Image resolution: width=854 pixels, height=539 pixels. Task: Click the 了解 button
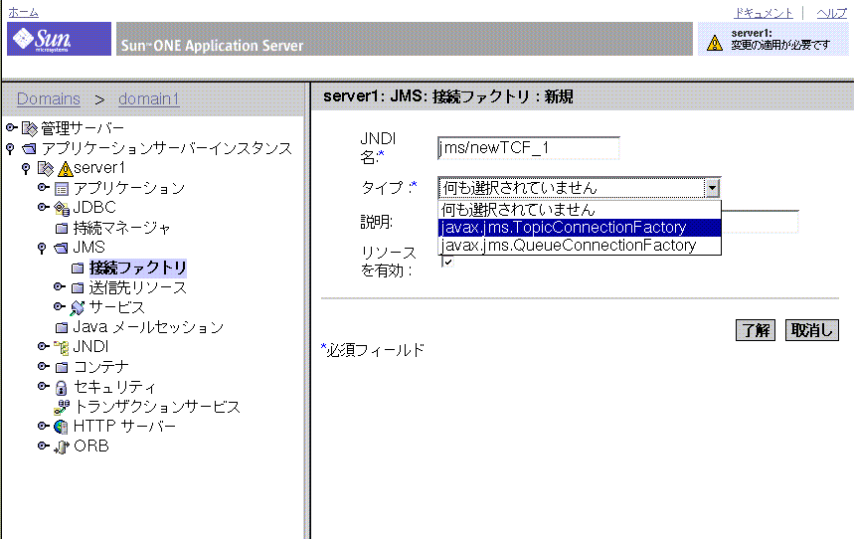pyautogui.click(x=756, y=330)
